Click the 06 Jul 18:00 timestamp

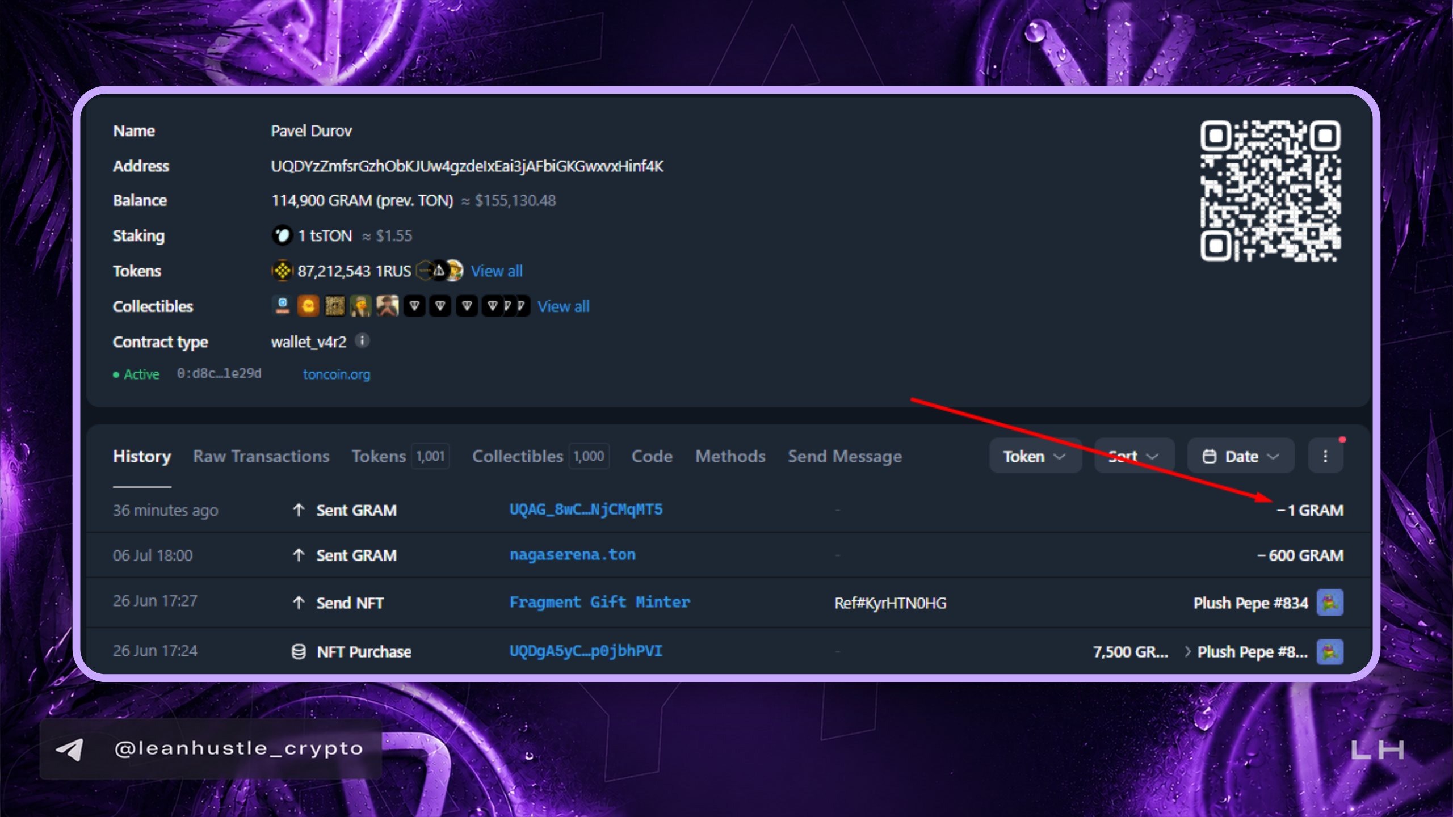[153, 555]
